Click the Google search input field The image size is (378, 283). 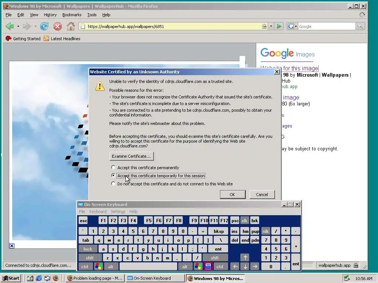[326, 26]
